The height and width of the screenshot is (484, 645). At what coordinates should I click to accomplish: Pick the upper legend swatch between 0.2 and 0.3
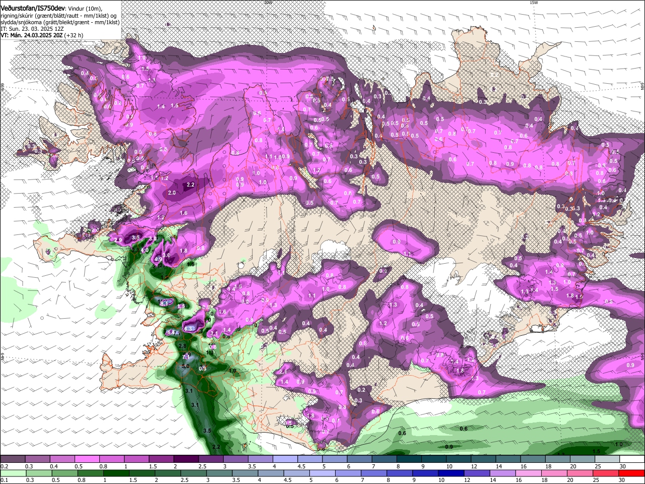13,459
